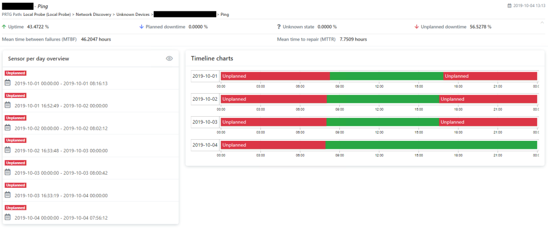This screenshot has width=548, height=229.
Task: Click the Planned downtime value 0.0000 %
Action: (198, 27)
